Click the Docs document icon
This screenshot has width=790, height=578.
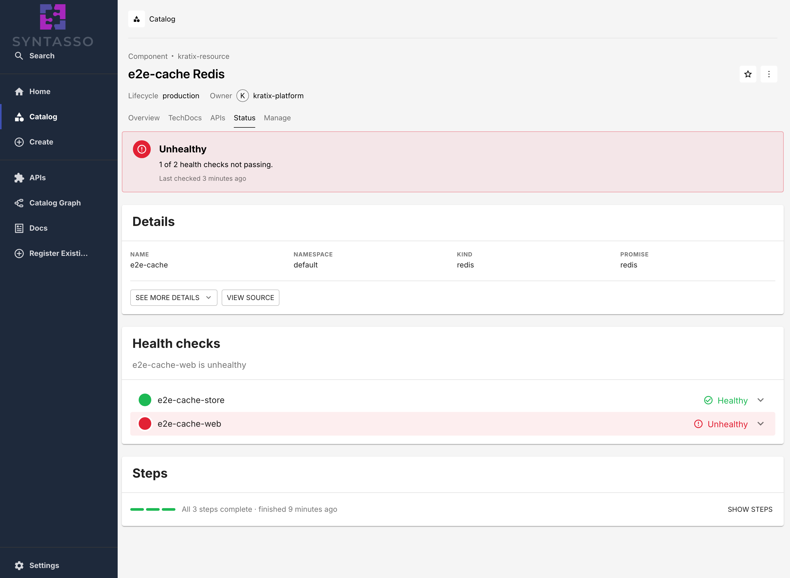19,228
